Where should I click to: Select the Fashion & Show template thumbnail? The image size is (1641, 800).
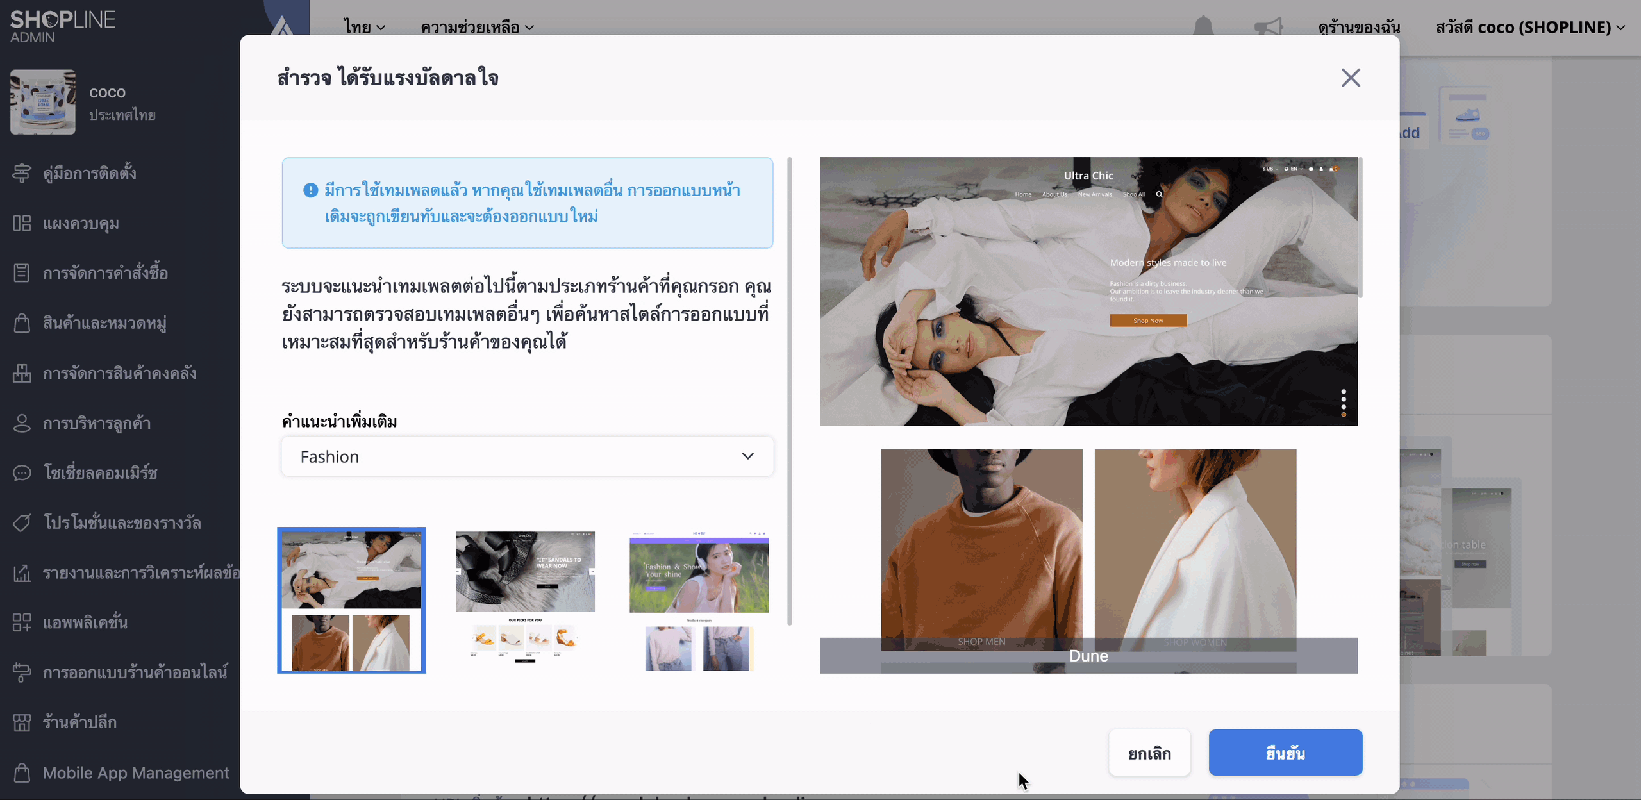tap(699, 601)
